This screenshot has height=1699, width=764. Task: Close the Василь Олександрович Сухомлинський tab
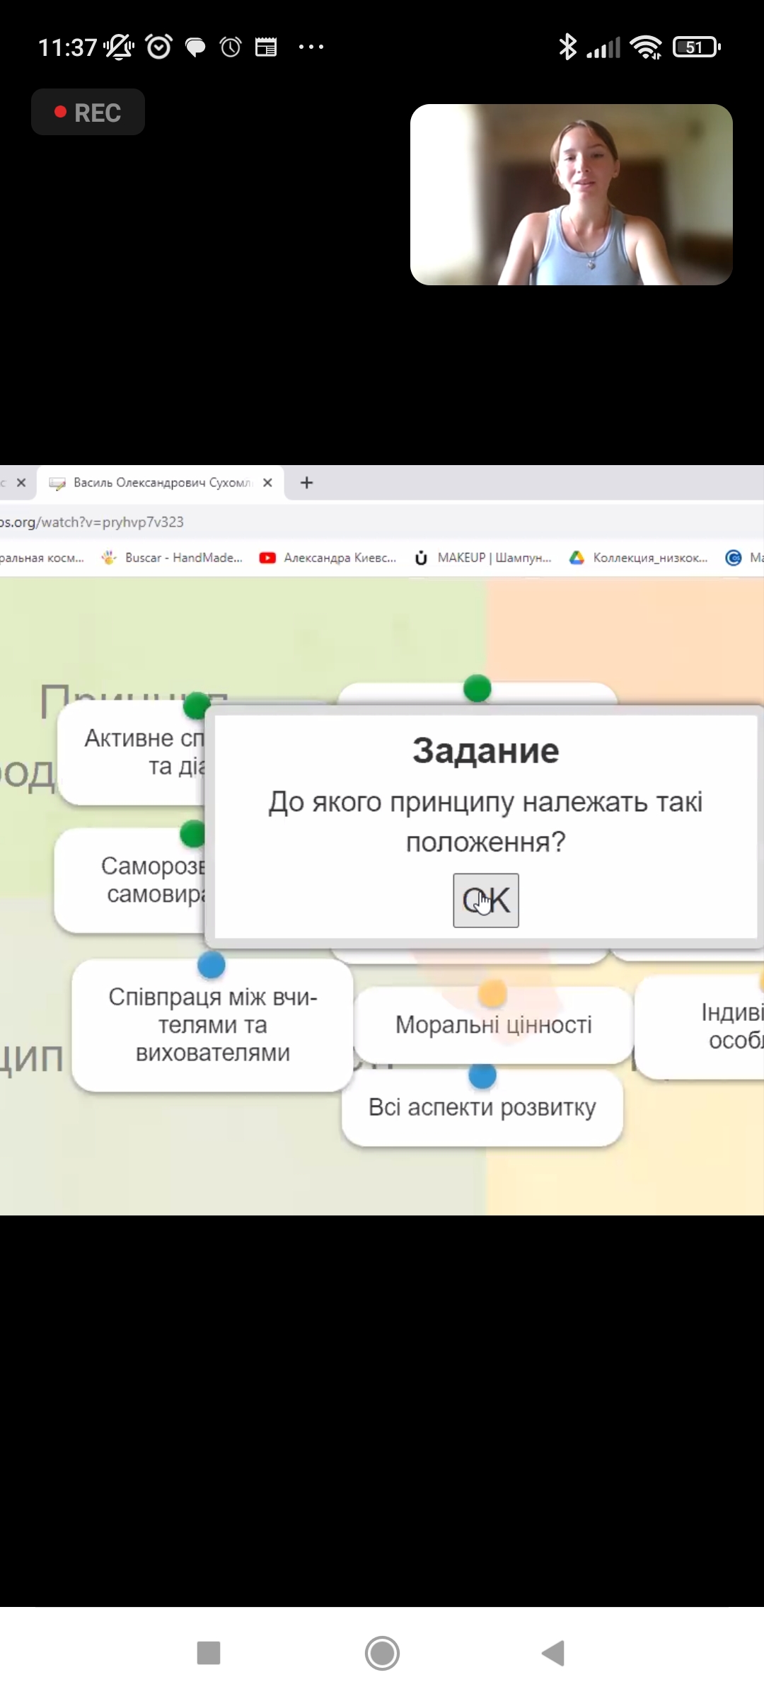tap(267, 483)
